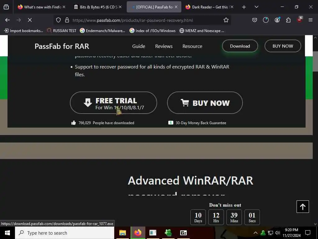The height and width of the screenshot is (239, 318).
Task: Open Firefox View icon in tab bar
Action: point(6,7)
